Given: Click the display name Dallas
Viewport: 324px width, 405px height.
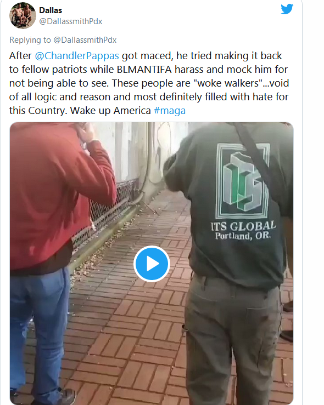Looking at the screenshot, I should tap(51, 10).
